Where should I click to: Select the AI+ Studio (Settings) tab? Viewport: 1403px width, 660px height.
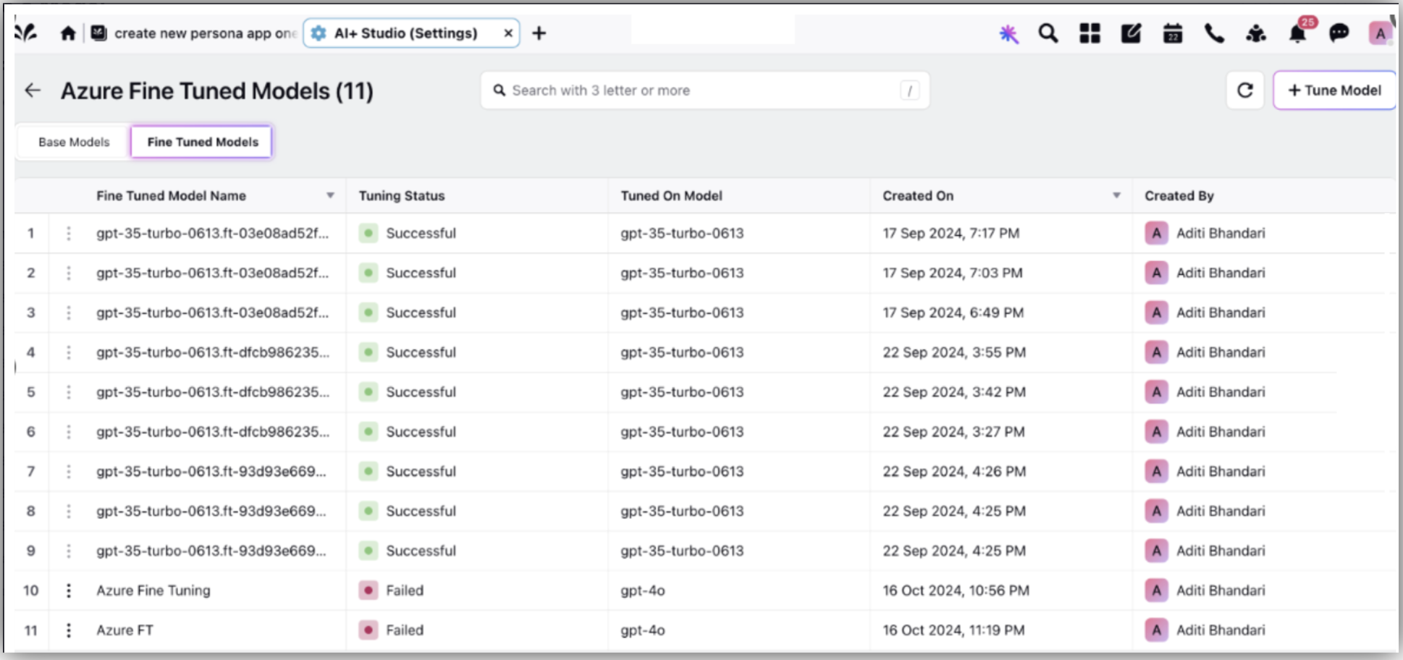(x=411, y=33)
